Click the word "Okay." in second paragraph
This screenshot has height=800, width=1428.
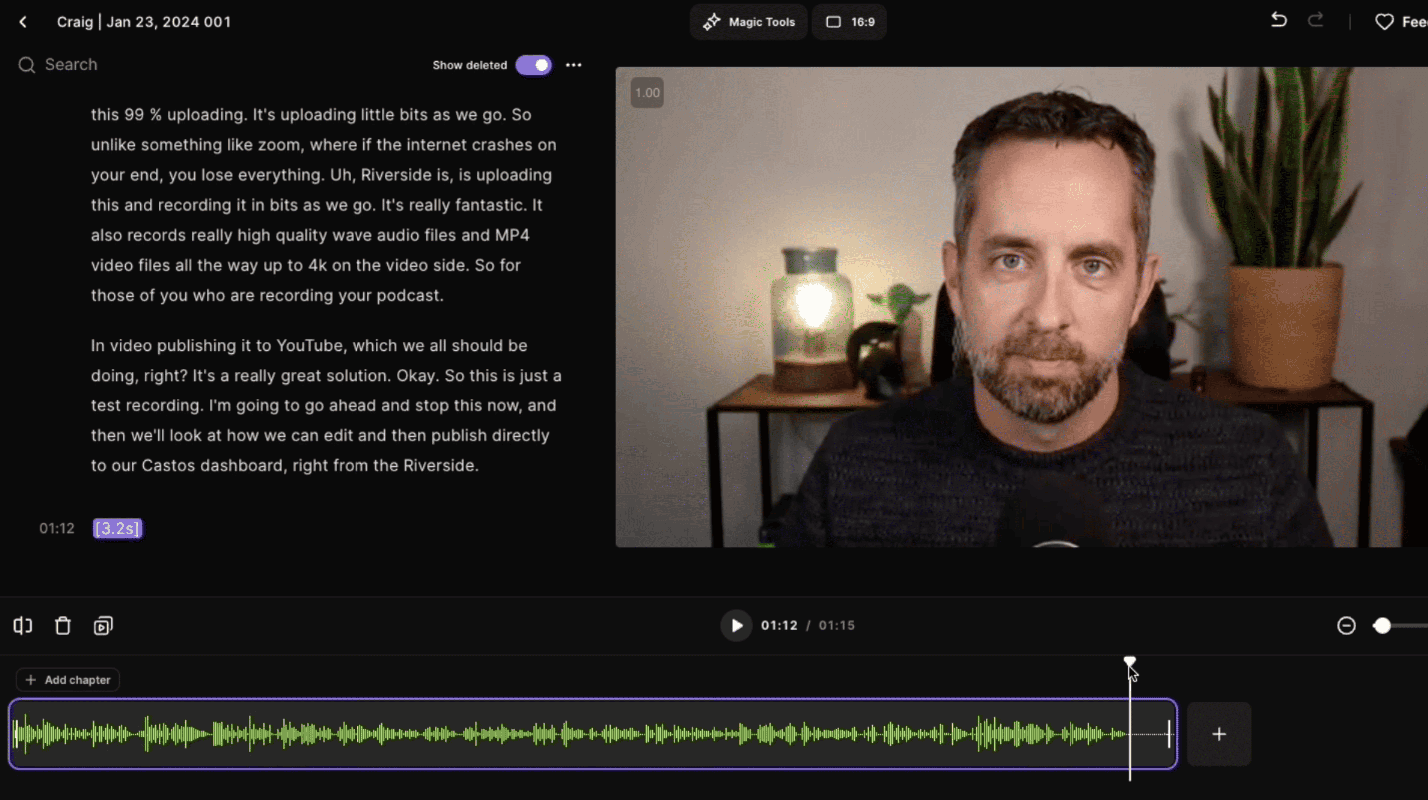[417, 376]
